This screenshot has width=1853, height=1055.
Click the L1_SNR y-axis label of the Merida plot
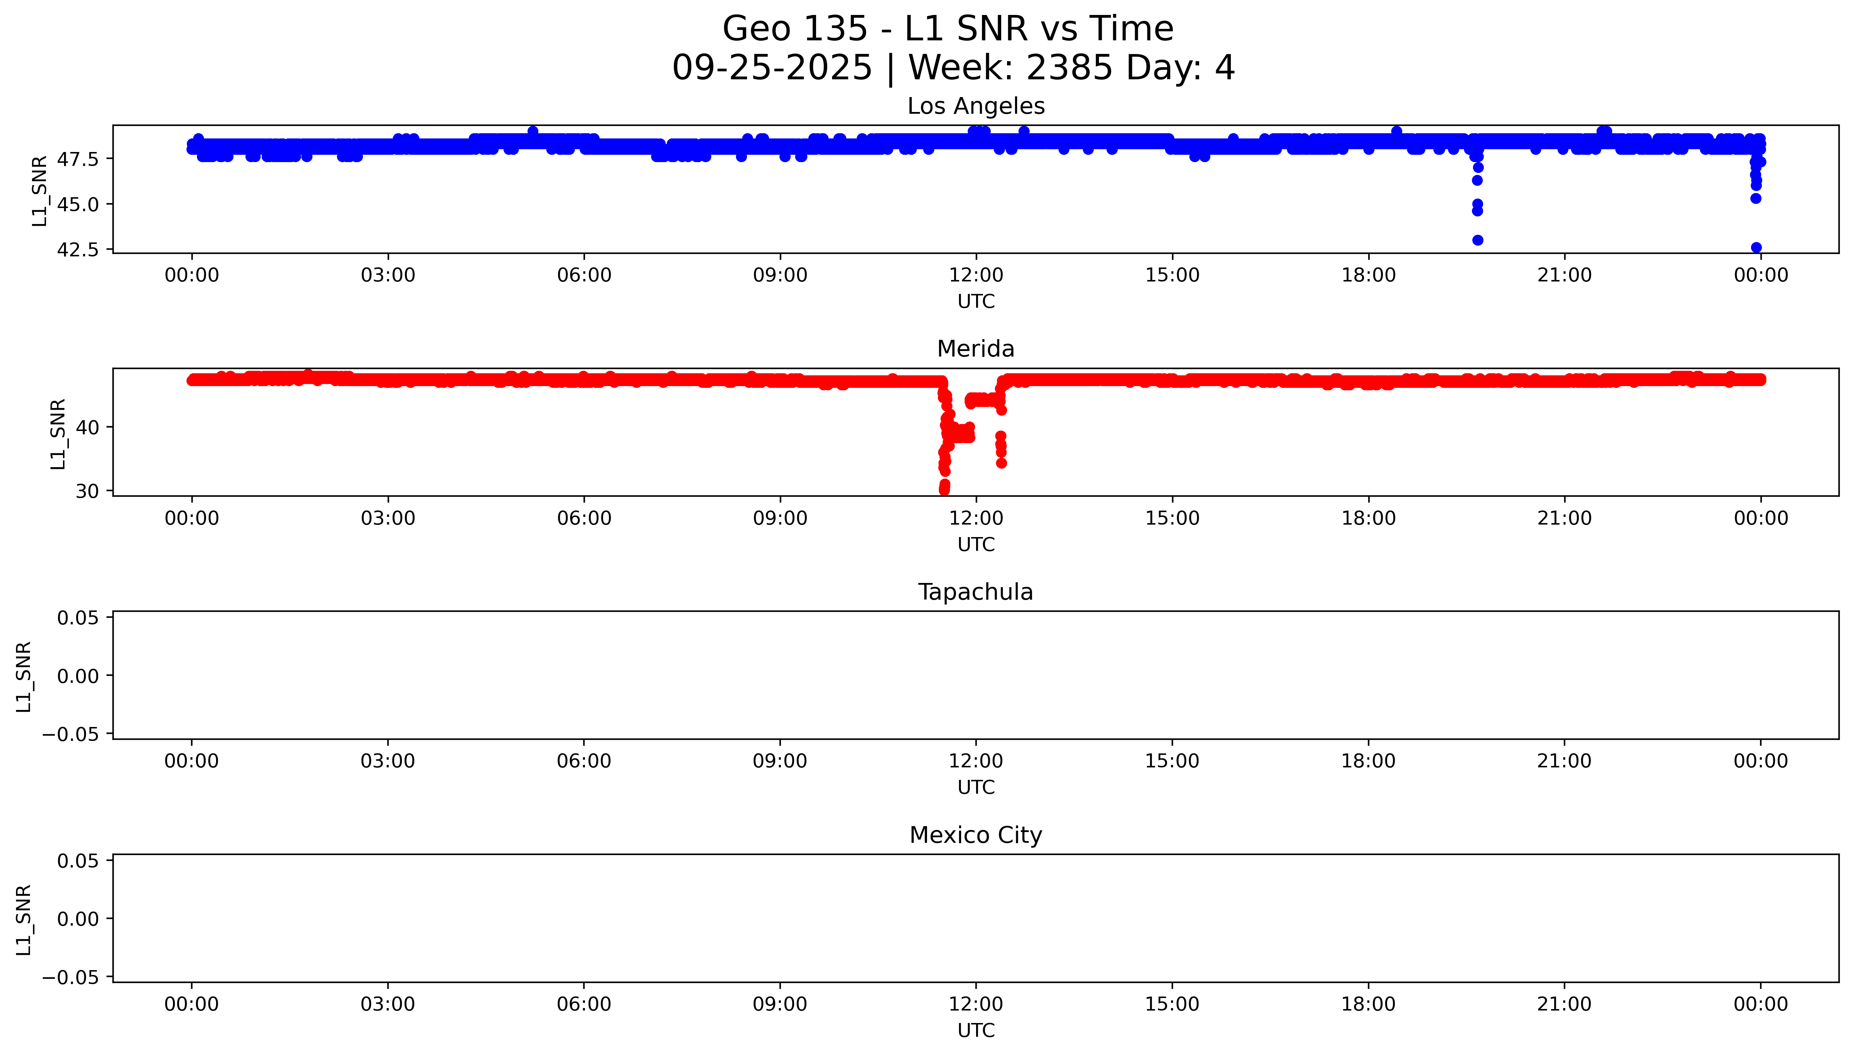58,433
